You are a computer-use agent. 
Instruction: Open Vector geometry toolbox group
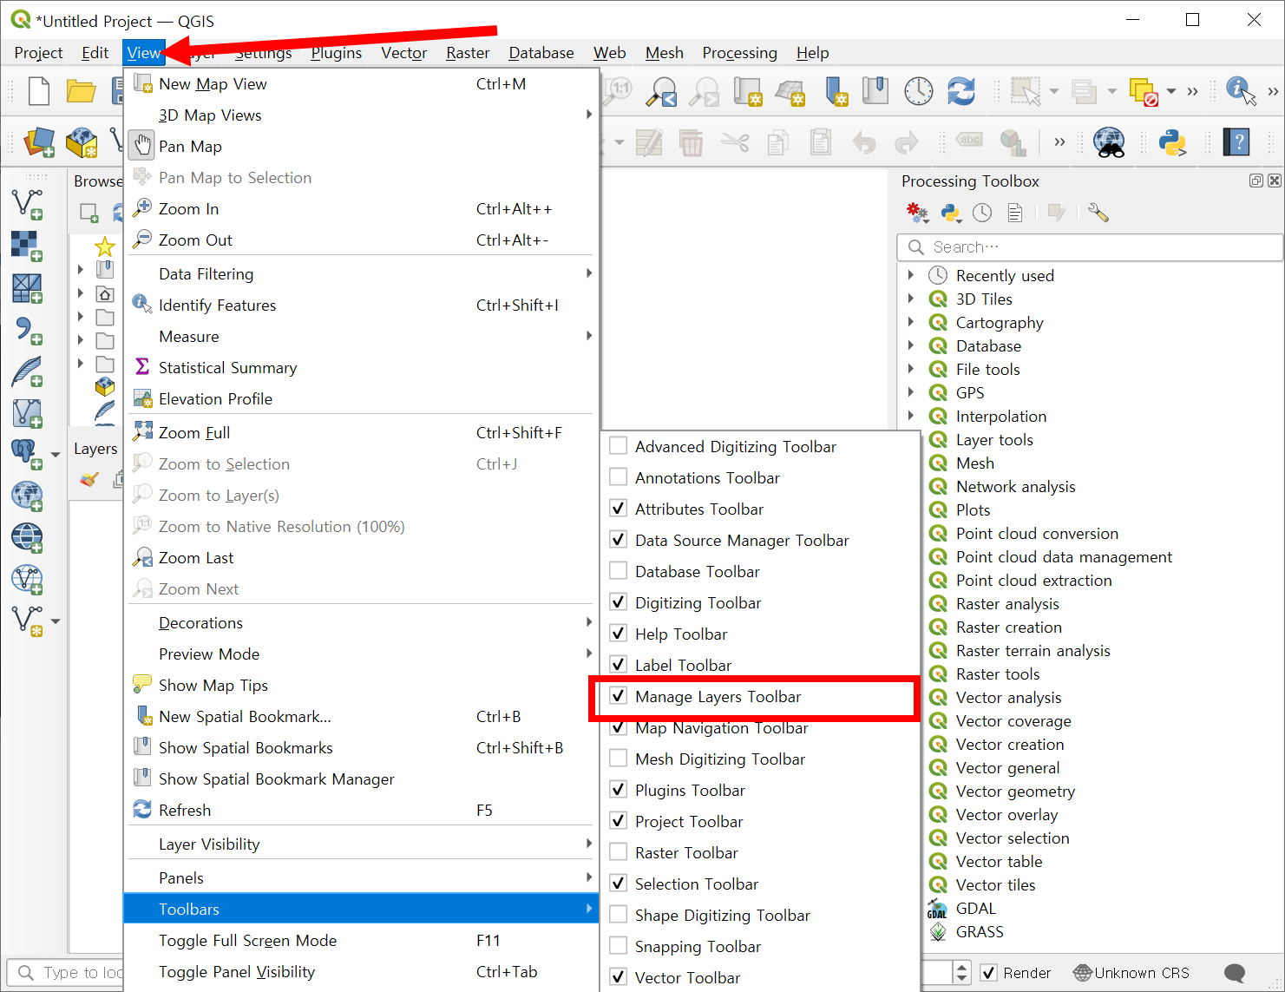1015,791
